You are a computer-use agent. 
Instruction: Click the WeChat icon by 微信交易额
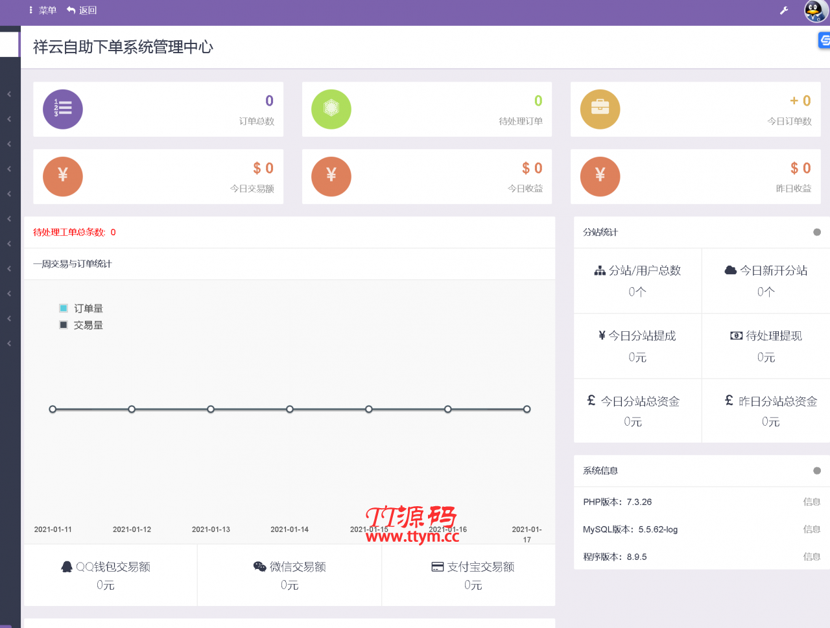[x=260, y=566]
